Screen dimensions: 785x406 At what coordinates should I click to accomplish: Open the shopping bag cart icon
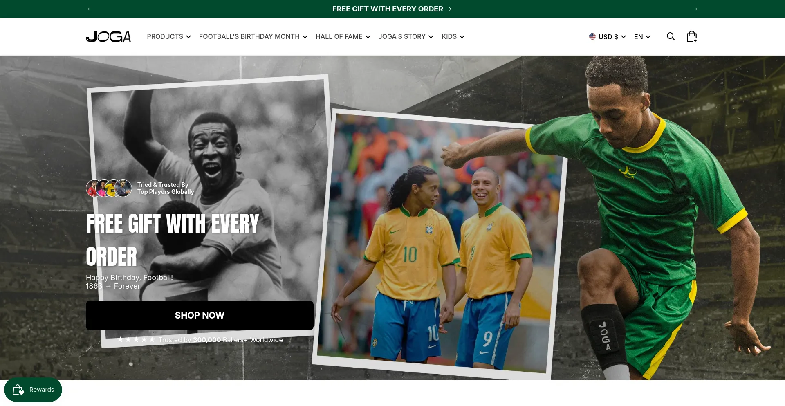691,37
